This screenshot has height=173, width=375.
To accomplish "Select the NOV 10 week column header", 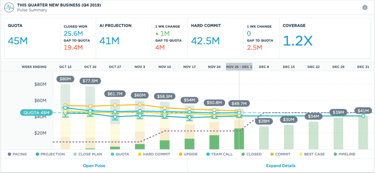I will click(165, 67).
